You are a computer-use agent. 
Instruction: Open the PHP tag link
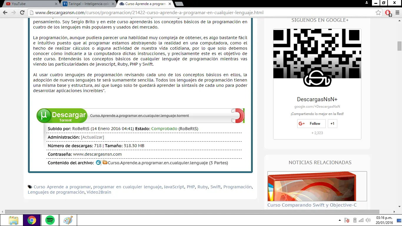[191, 187]
